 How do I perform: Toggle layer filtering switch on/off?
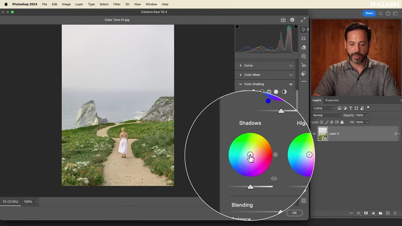(368, 108)
